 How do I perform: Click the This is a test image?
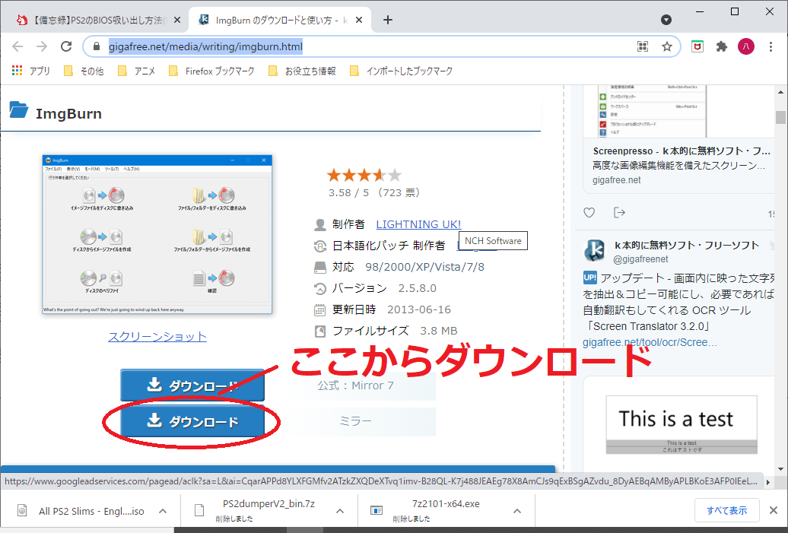682,424
